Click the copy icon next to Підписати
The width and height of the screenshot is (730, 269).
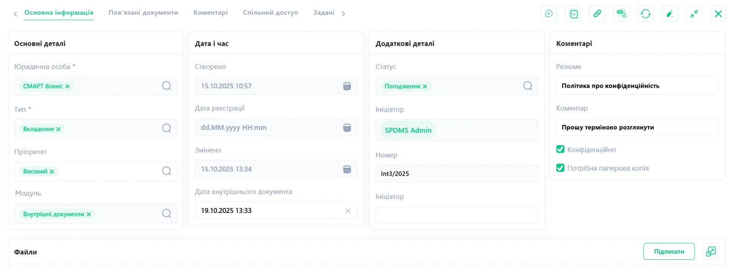711,252
